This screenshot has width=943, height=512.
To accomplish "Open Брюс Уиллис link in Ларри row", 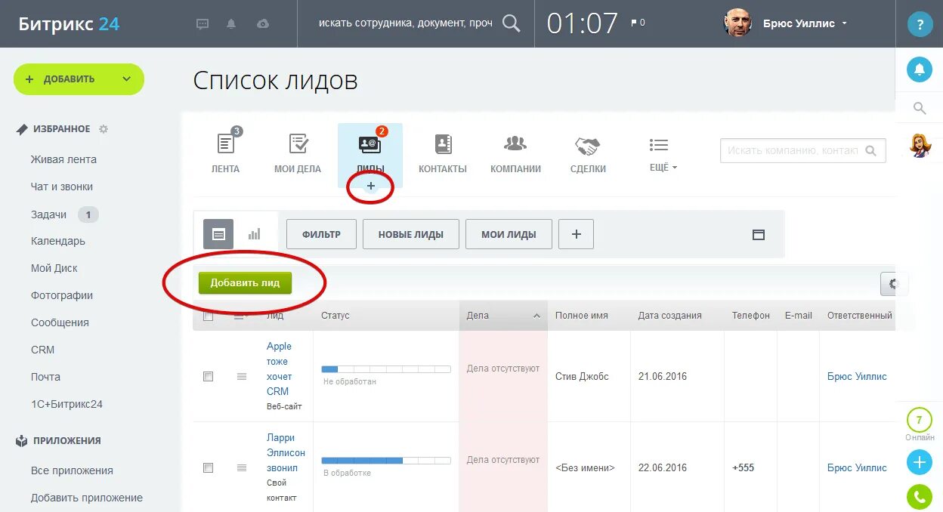I will point(857,467).
